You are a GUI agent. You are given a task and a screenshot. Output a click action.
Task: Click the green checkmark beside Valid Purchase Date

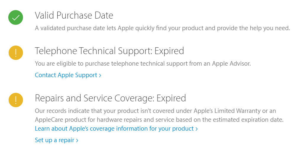[16, 17]
